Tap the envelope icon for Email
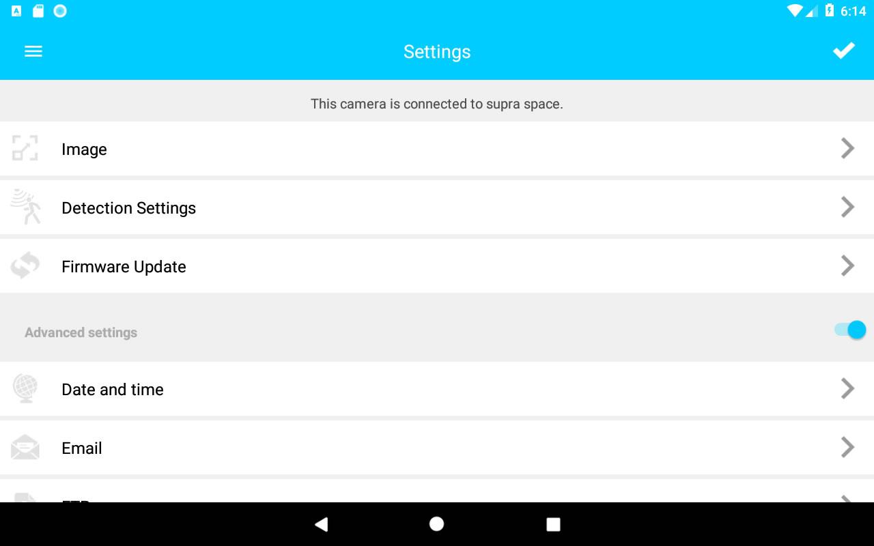The height and width of the screenshot is (546, 874). (25, 447)
